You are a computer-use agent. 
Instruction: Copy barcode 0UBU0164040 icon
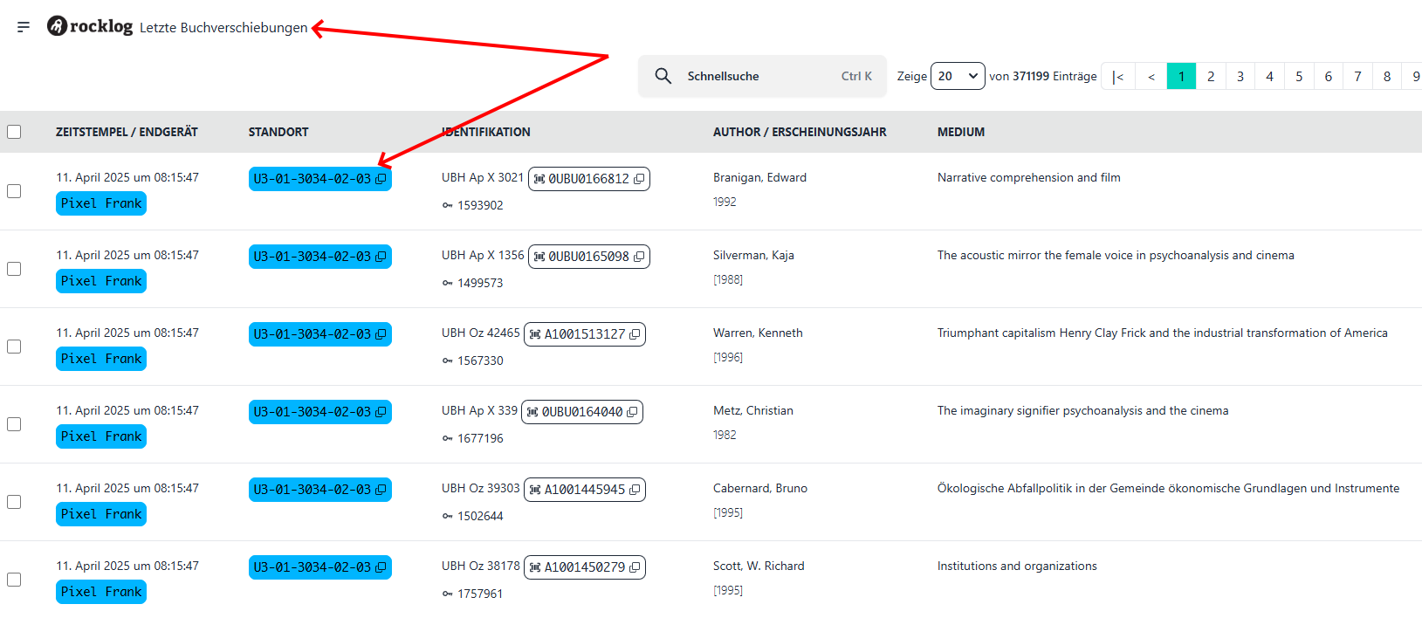coord(632,412)
